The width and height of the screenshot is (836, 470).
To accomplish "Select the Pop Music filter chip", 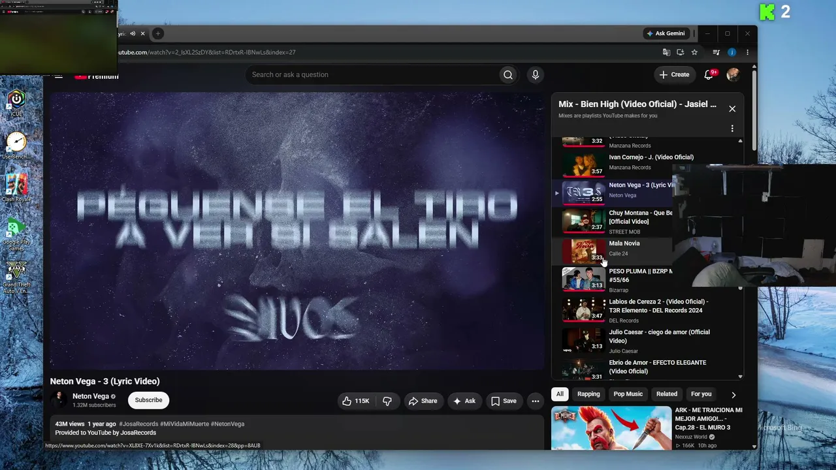I will (628, 394).
